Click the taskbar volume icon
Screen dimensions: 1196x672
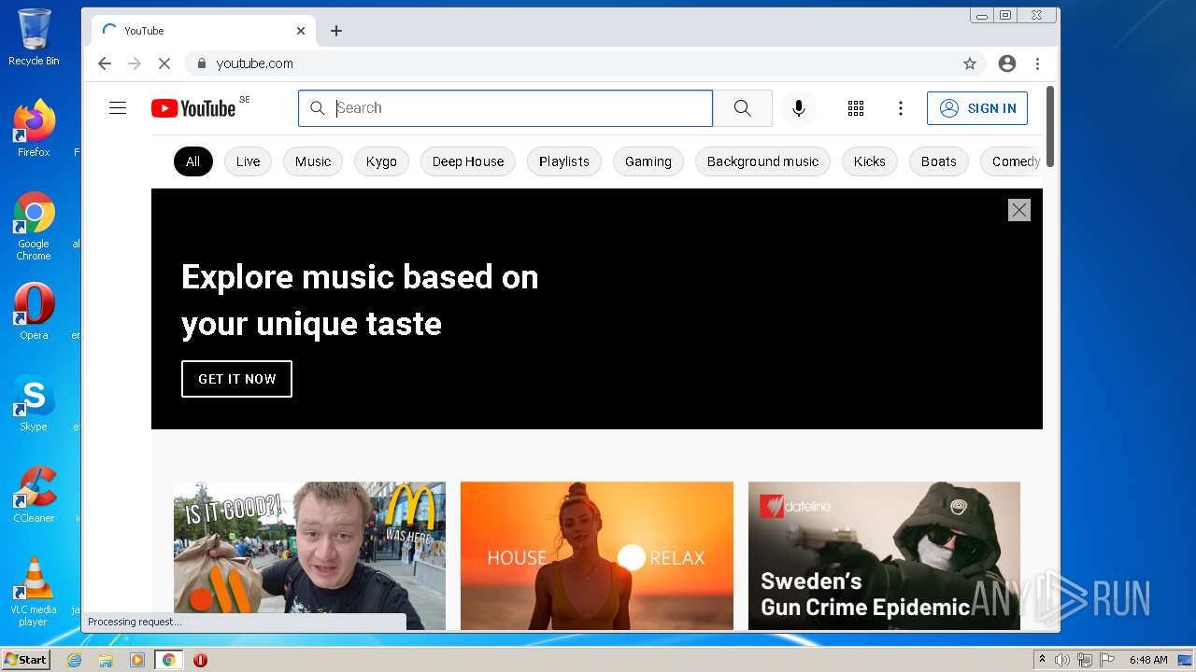(1062, 660)
